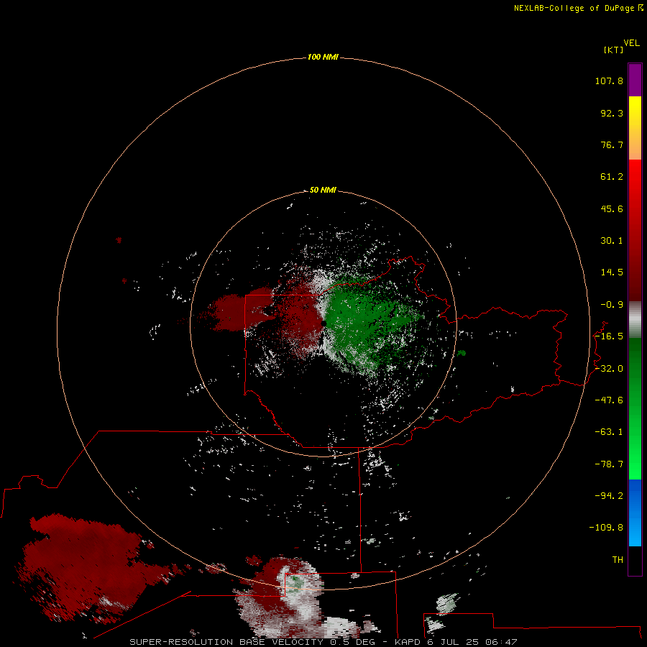Click the gray near-zero segment of the color bar
Image resolution: width=647 pixels, height=647 pixels.
(x=635, y=319)
